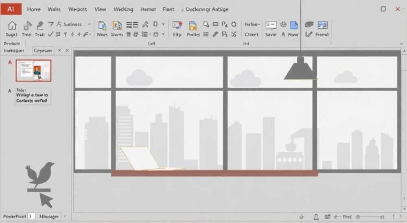The height and width of the screenshot is (223, 407).
Task: Click the Fintler locked file icon
Action: coord(193,26)
